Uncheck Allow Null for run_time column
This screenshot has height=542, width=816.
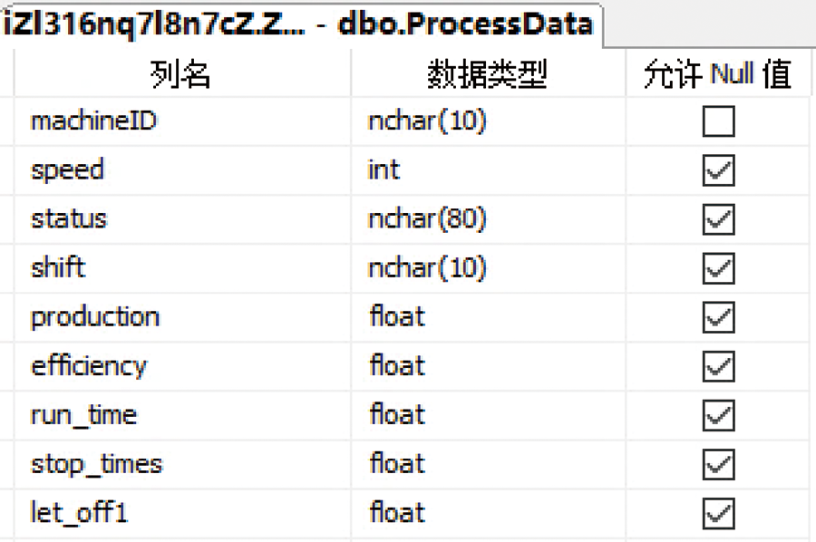tap(718, 415)
